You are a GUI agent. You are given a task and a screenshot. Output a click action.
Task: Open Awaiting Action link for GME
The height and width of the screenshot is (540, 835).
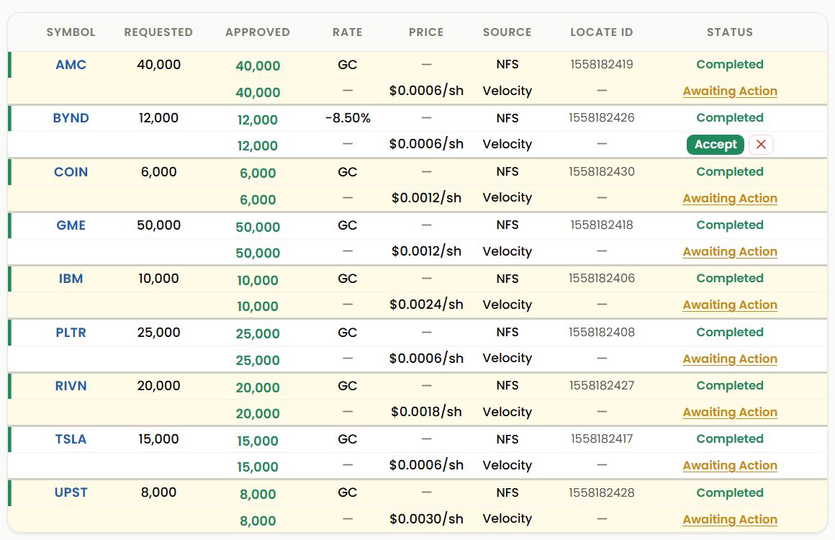pos(730,251)
